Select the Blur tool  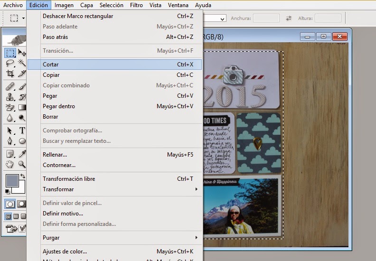[x=10, y=118]
